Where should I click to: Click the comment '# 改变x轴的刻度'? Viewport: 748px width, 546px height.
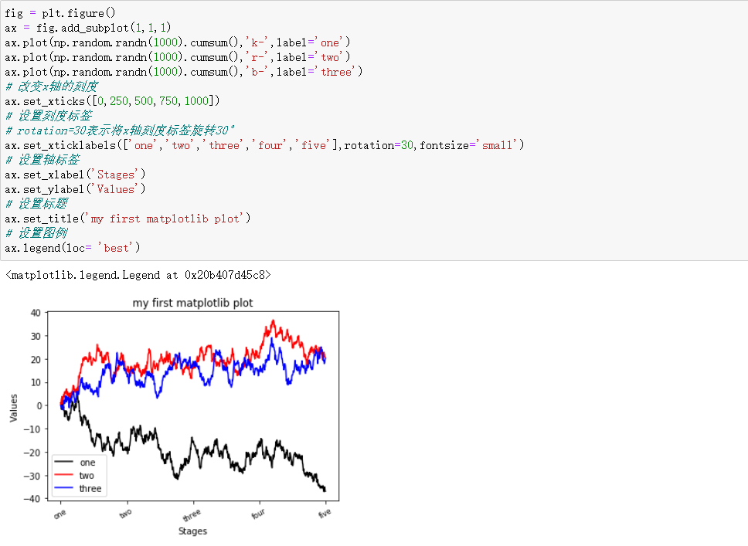point(52,86)
